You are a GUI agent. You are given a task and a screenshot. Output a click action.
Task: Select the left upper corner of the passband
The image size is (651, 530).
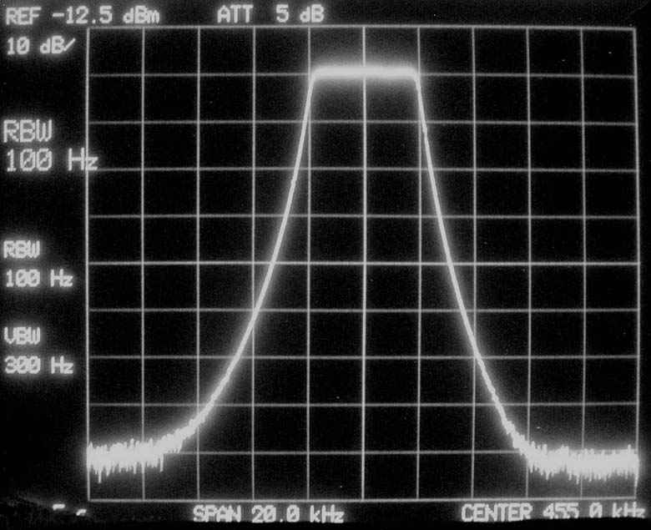315,75
